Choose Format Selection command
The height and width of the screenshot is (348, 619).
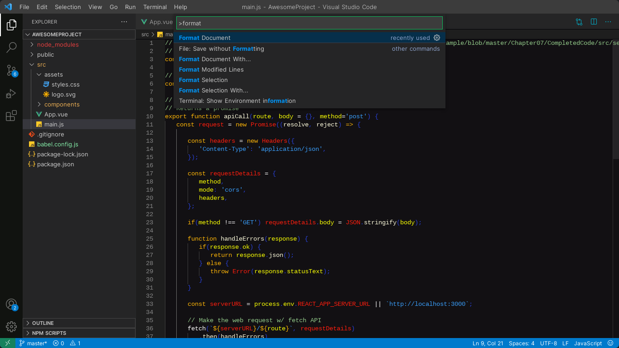[309, 80]
